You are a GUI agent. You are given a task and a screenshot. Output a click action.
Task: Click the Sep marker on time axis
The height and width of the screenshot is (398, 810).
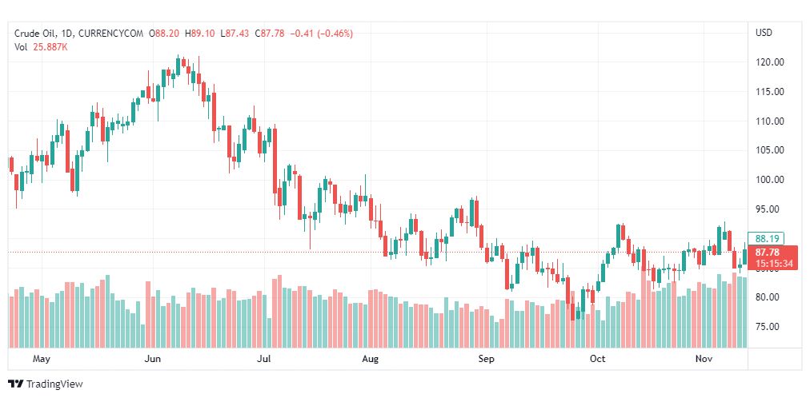(487, 360)
